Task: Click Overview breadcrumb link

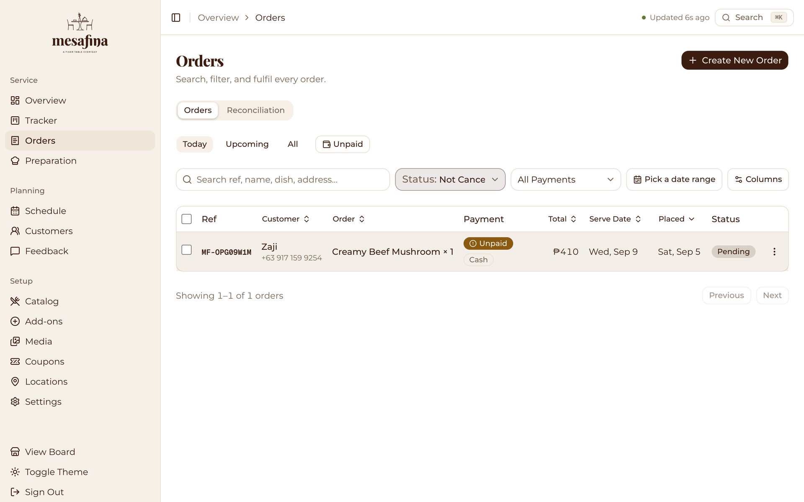Action: tap(218, 18)
